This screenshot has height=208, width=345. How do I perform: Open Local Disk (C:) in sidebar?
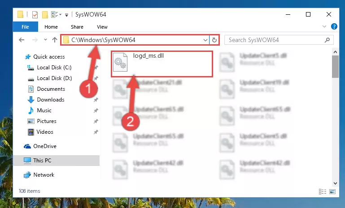coord(54,68)
